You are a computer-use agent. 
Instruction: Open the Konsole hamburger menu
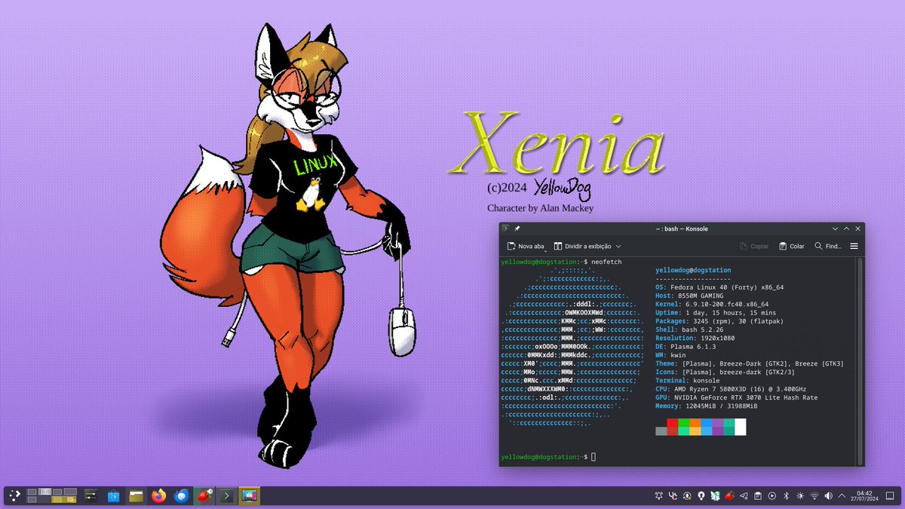(854, 246)
